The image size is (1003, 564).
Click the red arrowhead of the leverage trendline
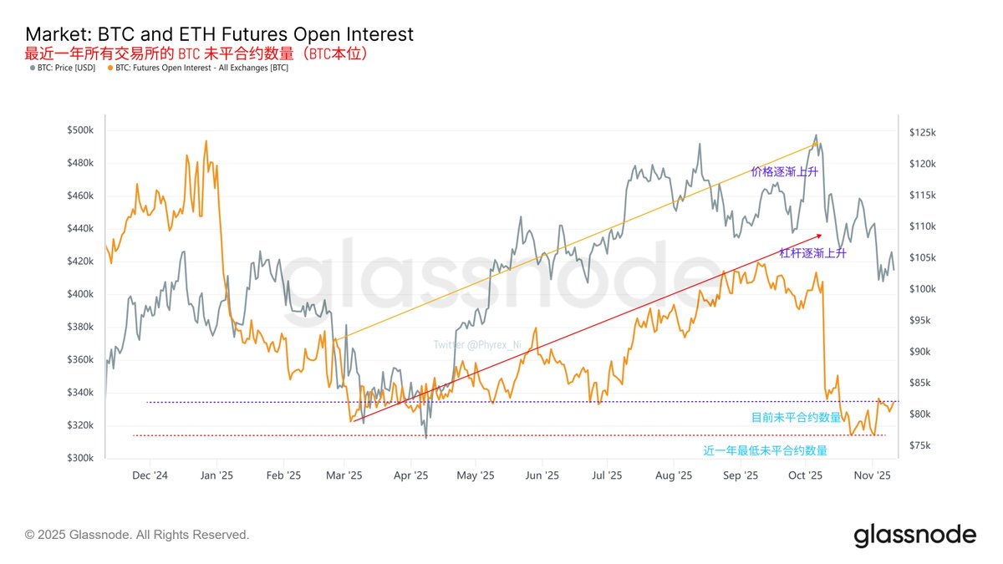point(822,236)
